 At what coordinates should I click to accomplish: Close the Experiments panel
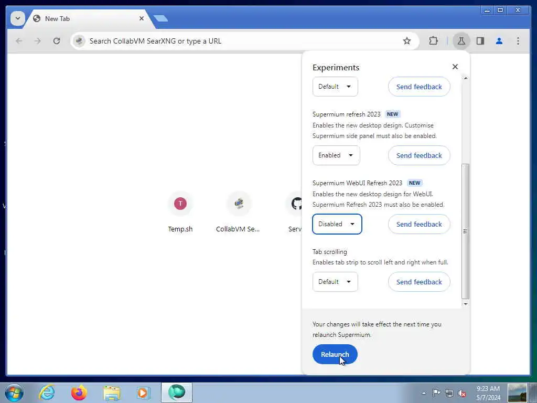point(455,67)
